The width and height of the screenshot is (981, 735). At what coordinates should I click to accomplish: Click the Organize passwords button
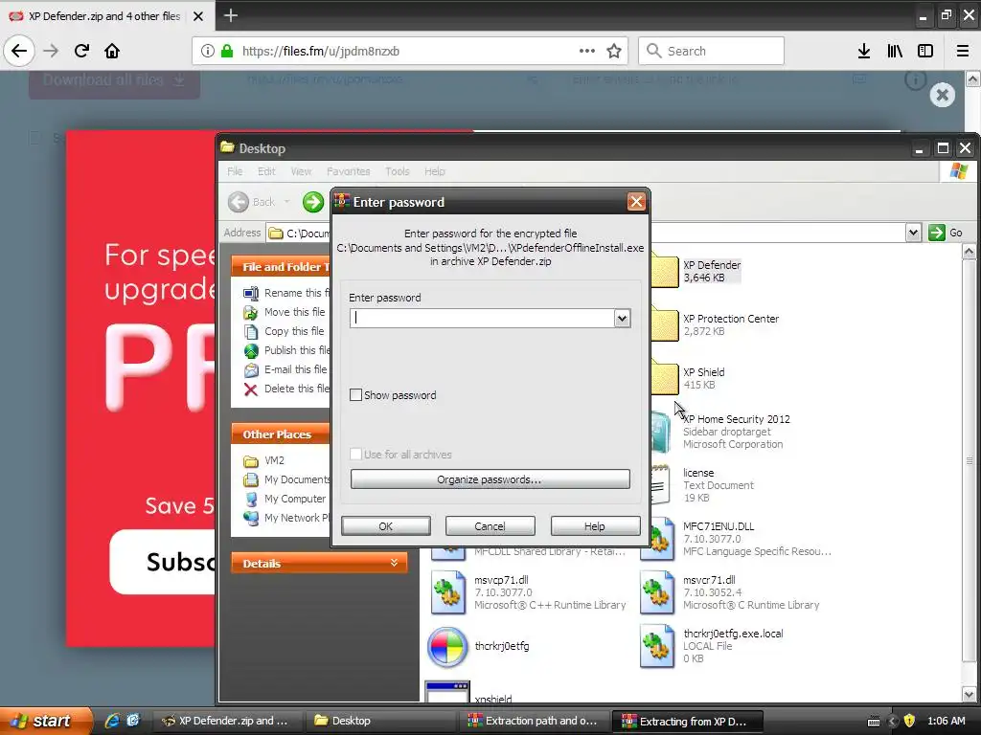(x=490, y=479)
